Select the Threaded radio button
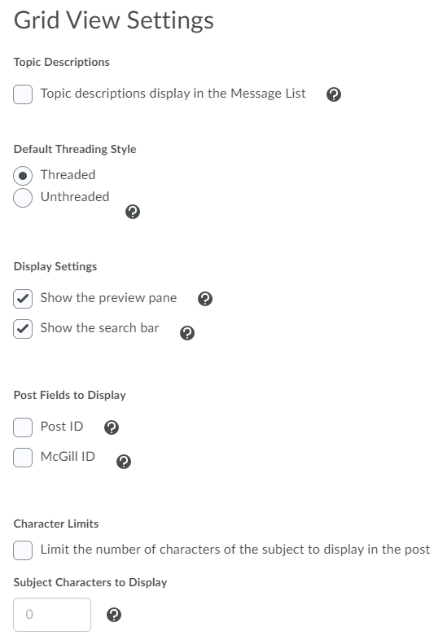 click(x=23, y=176)
